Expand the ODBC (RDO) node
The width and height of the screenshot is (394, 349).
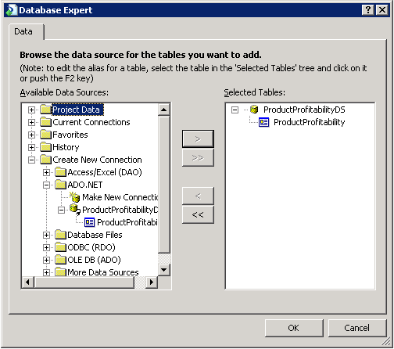[46, 247]
